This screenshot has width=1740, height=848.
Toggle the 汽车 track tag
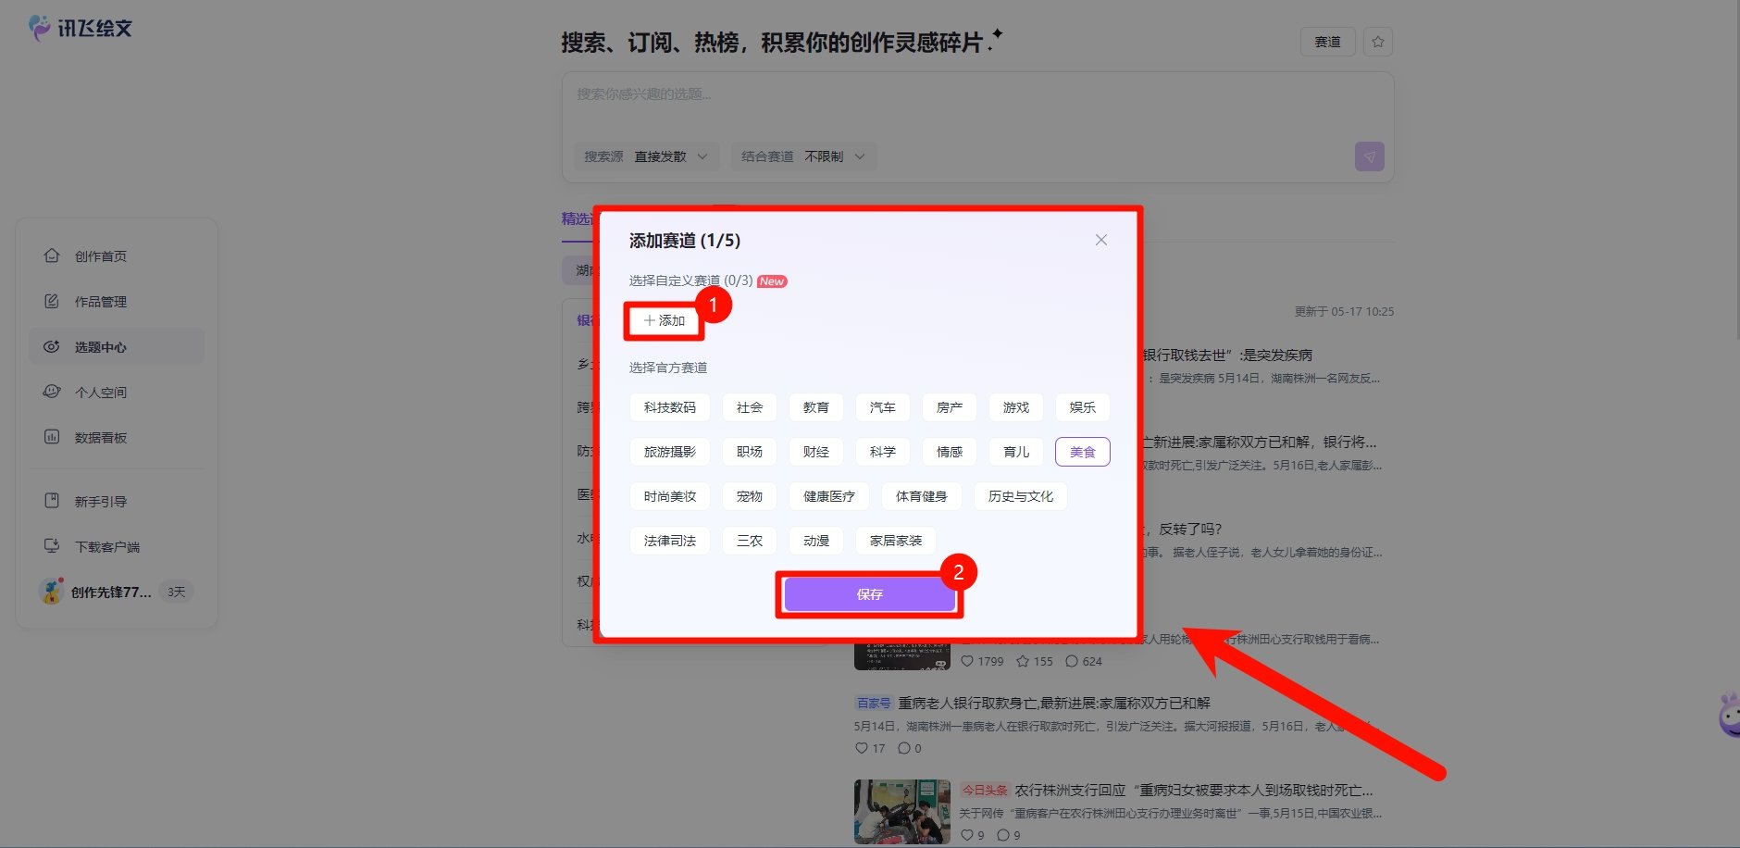coord(883,407)
